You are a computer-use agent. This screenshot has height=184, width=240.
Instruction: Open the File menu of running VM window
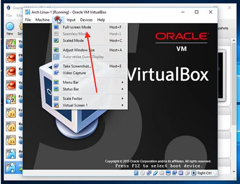tap(28, 20)
